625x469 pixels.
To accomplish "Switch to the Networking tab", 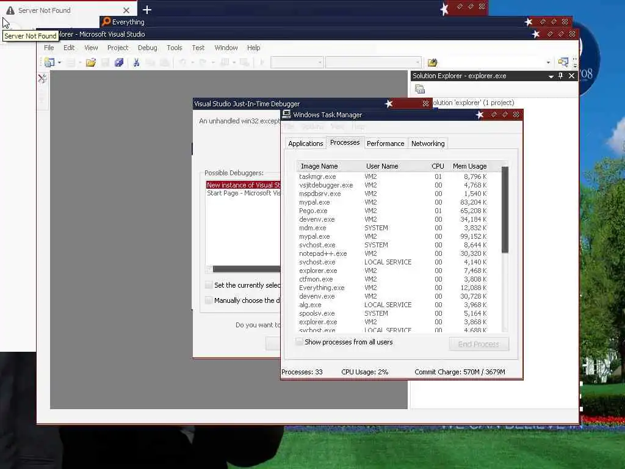I will pos(428,143).
